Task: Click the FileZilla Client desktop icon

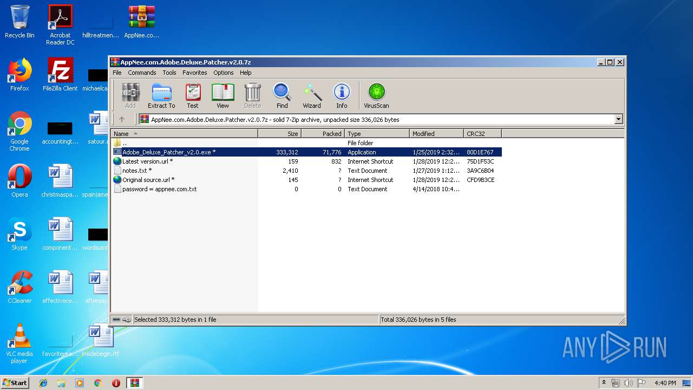Action: pos(60,75)
